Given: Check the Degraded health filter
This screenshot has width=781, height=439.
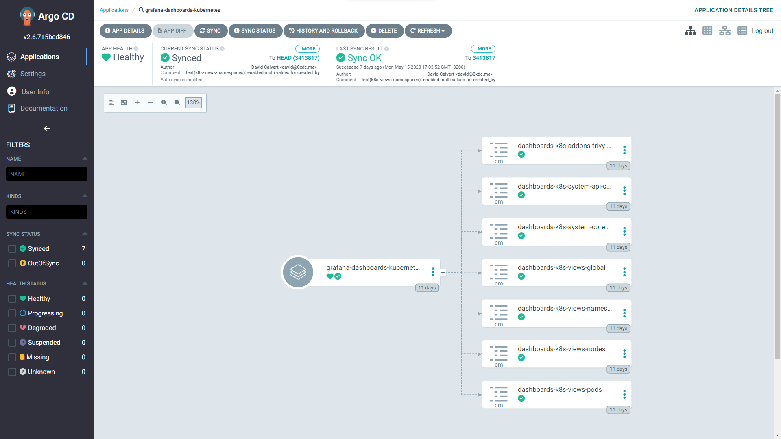Looking at the screenshot, I should [12, 328].
